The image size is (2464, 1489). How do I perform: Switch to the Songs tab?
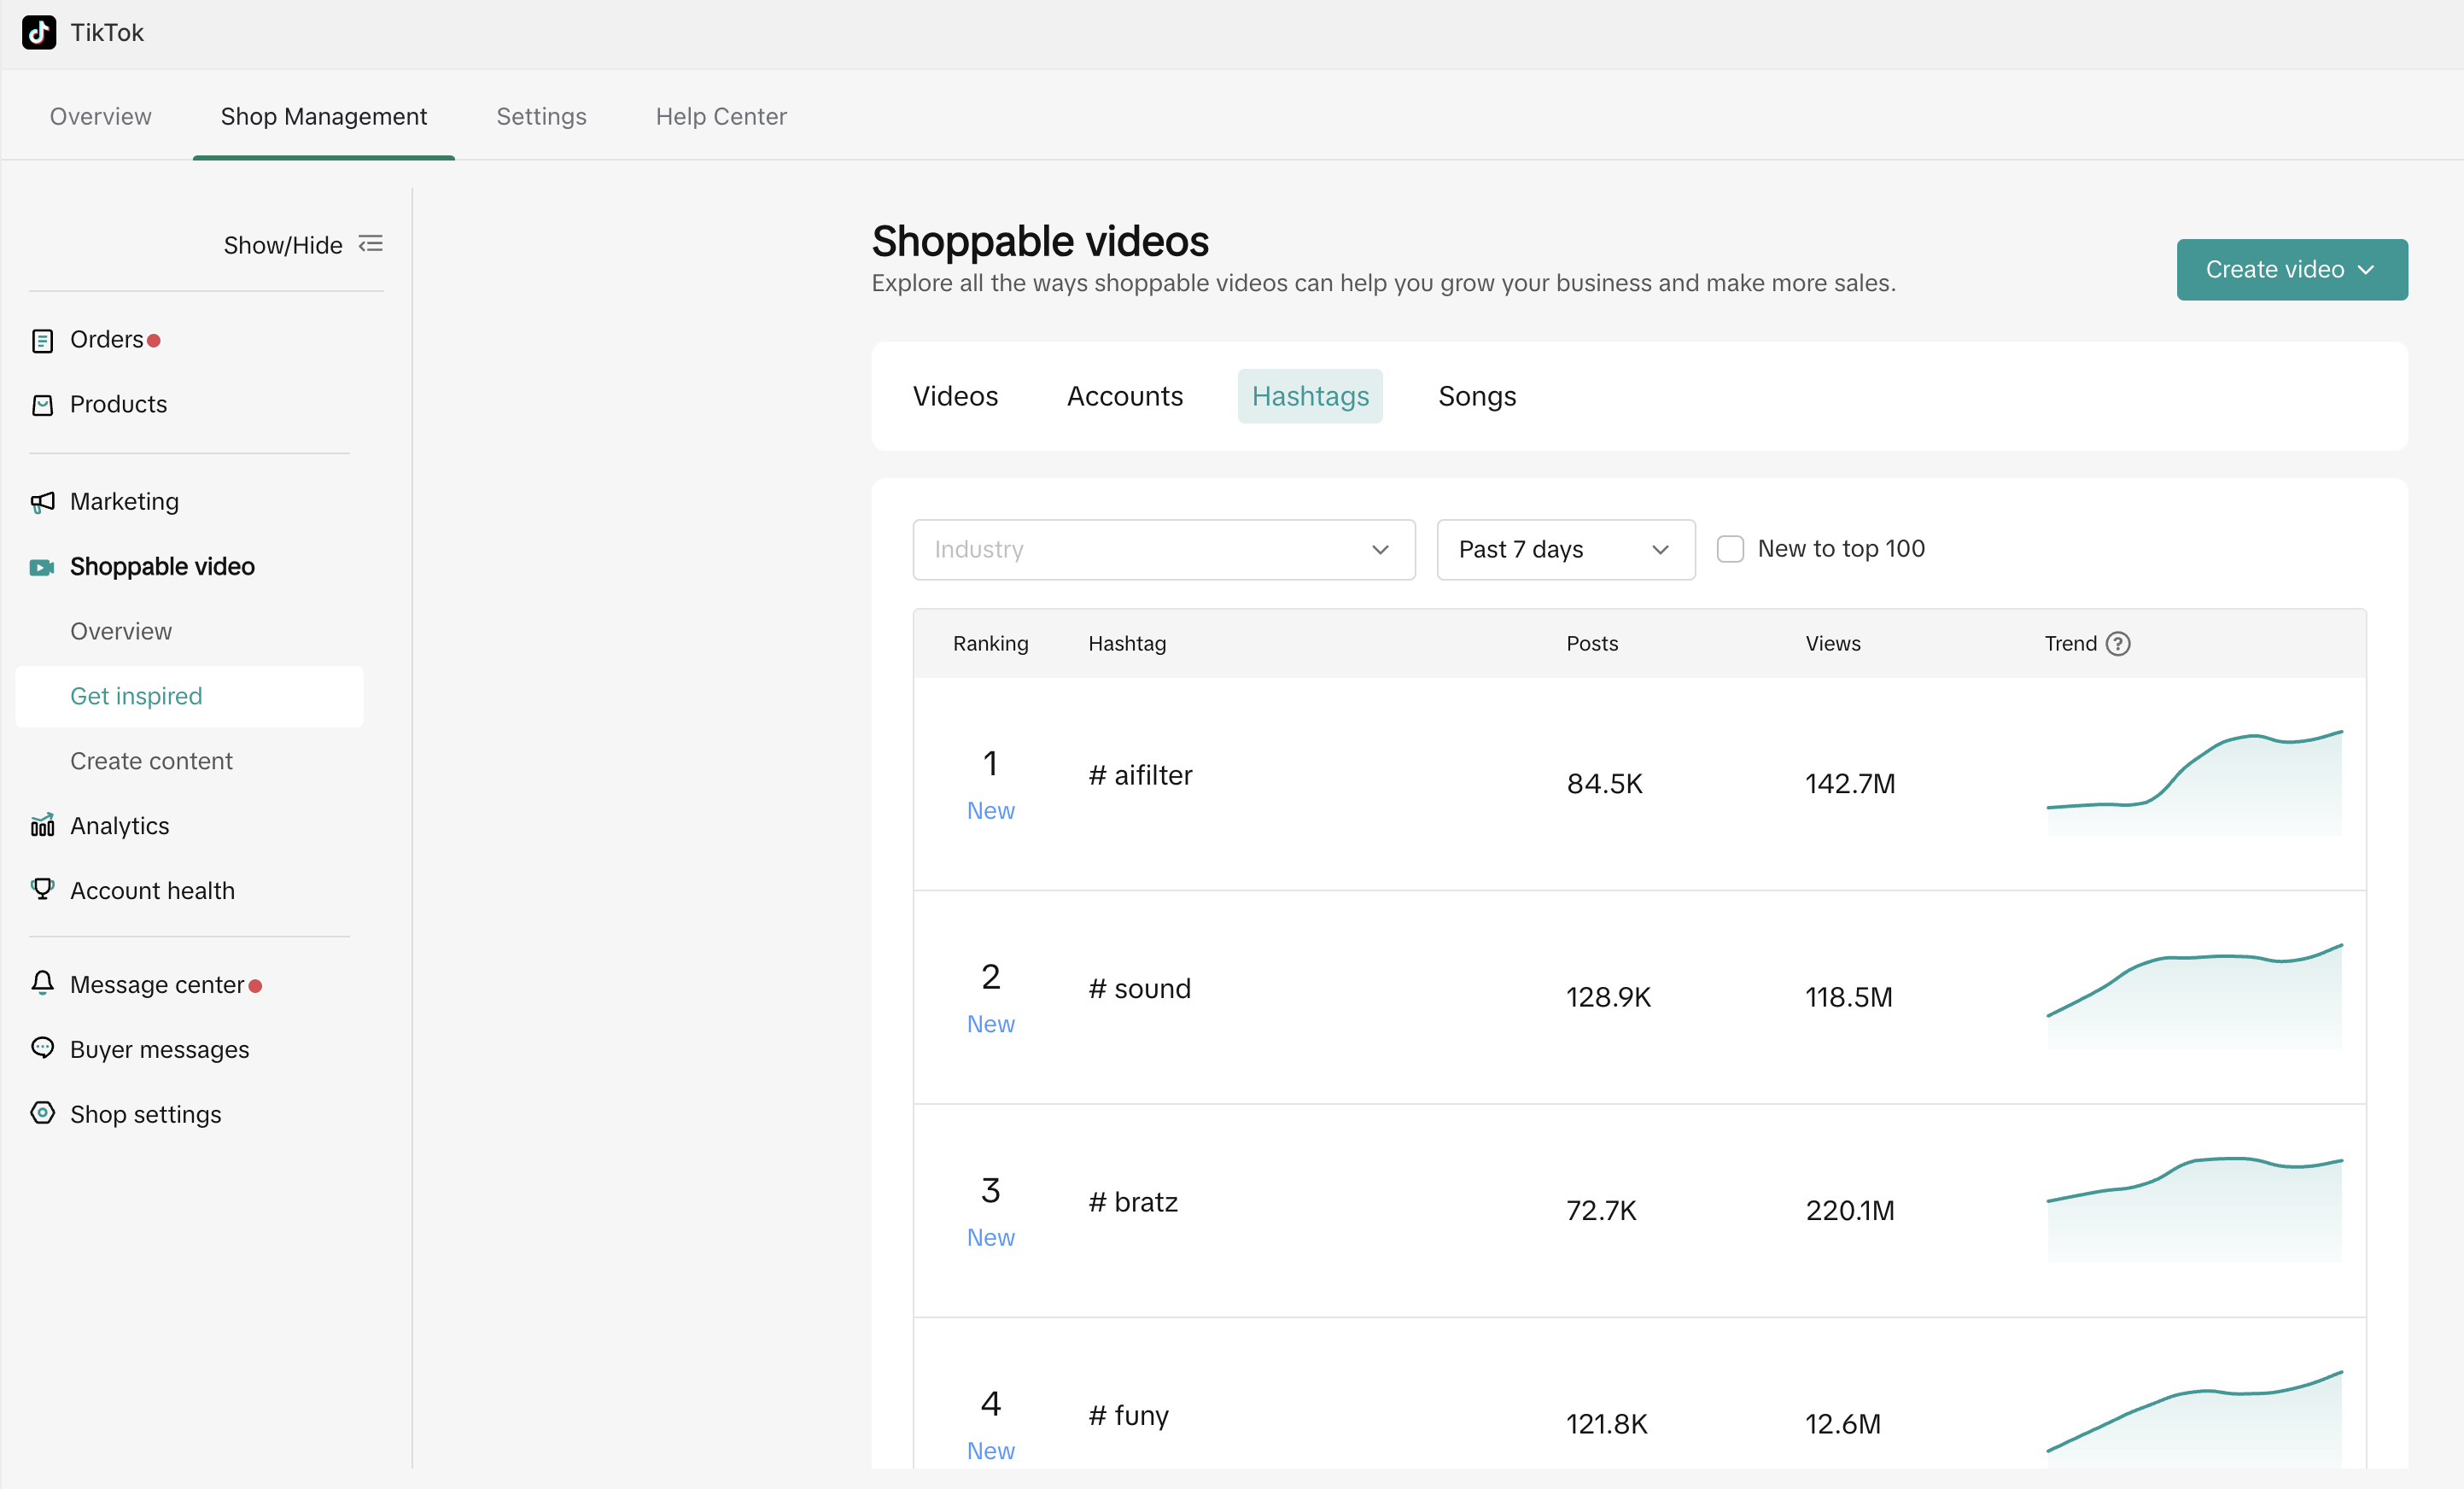coord(1476,397)
